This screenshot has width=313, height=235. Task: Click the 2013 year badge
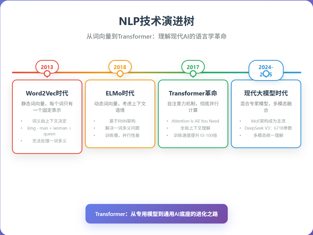47,67
